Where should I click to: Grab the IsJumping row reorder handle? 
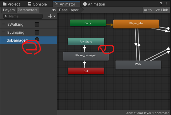(3, 32)
